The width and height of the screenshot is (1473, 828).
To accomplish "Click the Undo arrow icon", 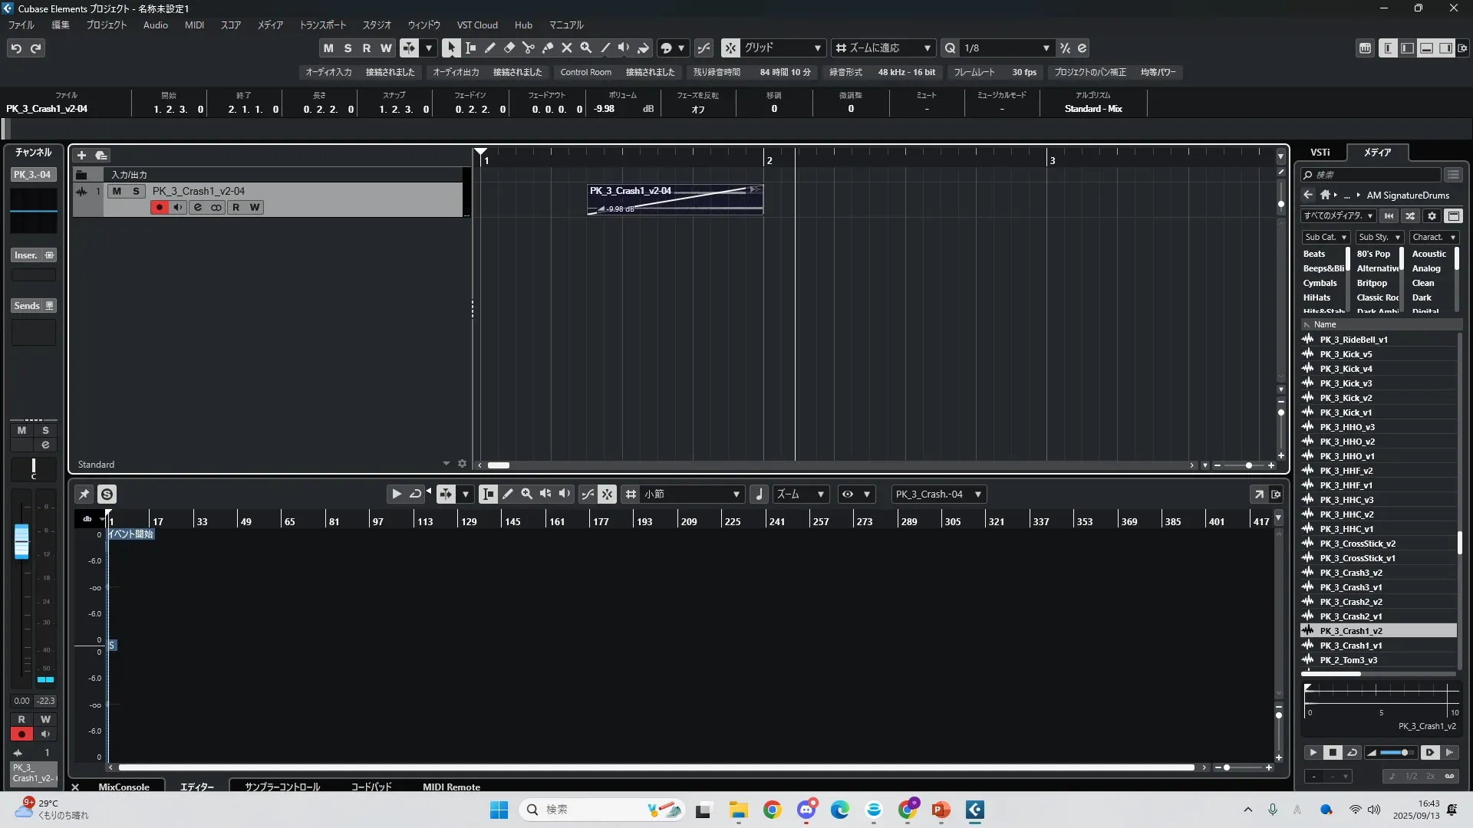I will [x=16, y=48].
